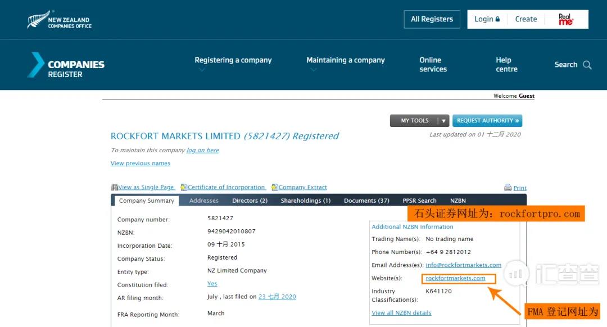Click the No trading name value
The image size is (607, 327).
tap(450, 239)
